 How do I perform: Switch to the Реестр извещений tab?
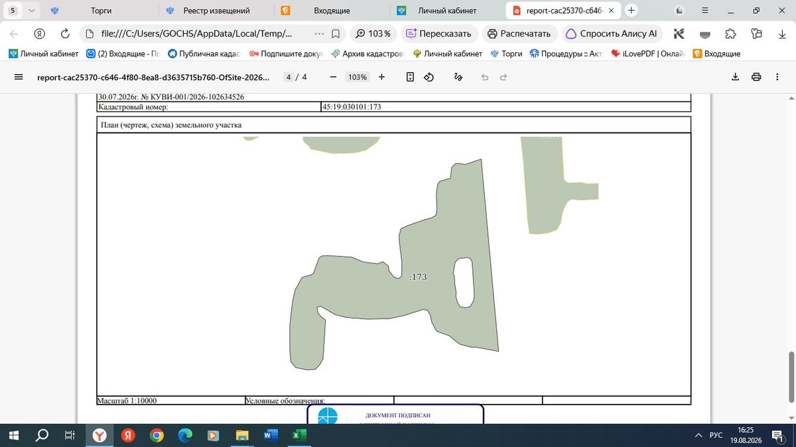[x=216, y=11]
